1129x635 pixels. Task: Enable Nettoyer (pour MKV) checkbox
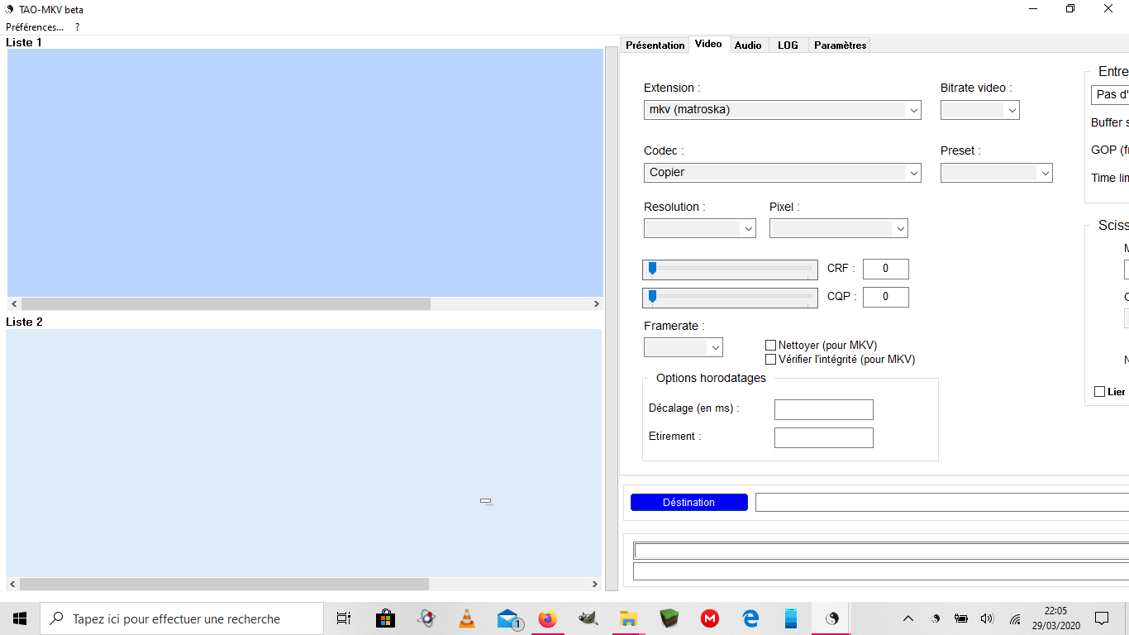[x=771, y=346]
